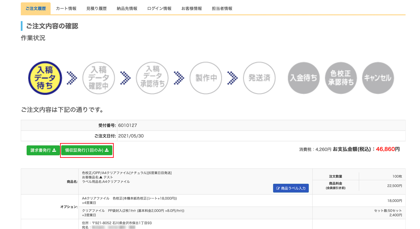Click the 色校正承認待ち gray status circle
Viewport: 420px width, 229px height.
(341, 78)
